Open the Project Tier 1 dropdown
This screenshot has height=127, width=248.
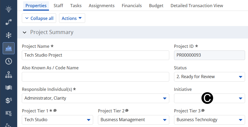[x=88, y=120]
